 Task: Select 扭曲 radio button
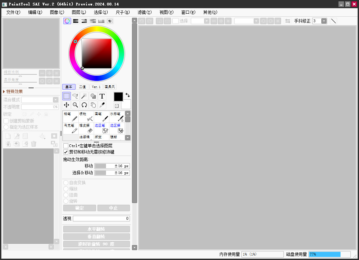(x=66, y=195)
